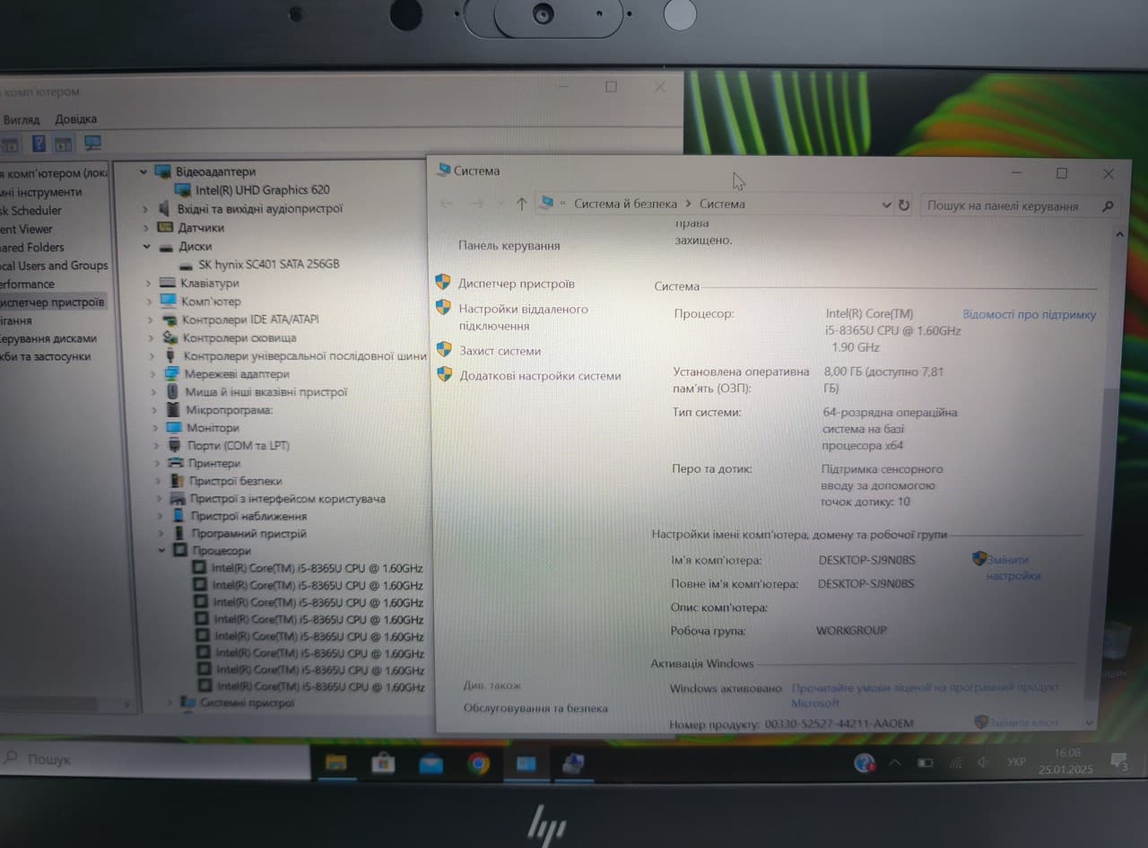Click the Up arrow in System window navigation

tap(521, 204)
